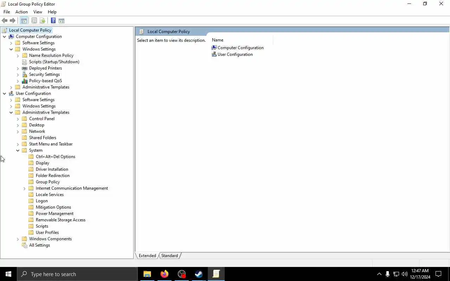The height and width of the screenshot is (281, 450).
Task: Click the Policy-based QoS chart icon
Action: click(25, 81)
